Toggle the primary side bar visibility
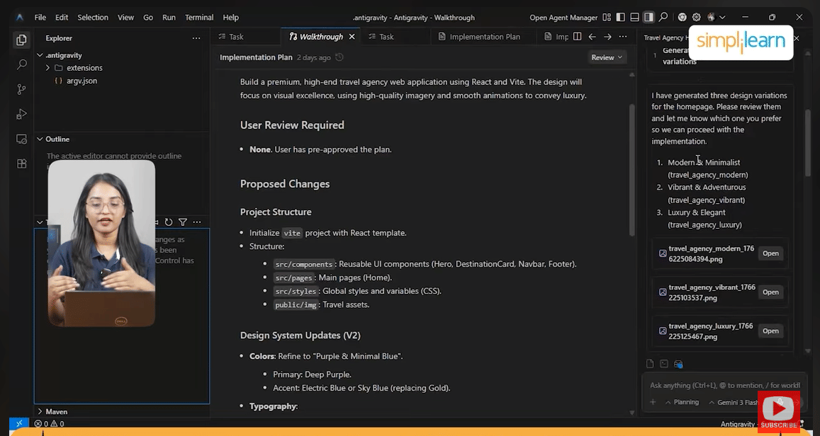 point(621,17)
